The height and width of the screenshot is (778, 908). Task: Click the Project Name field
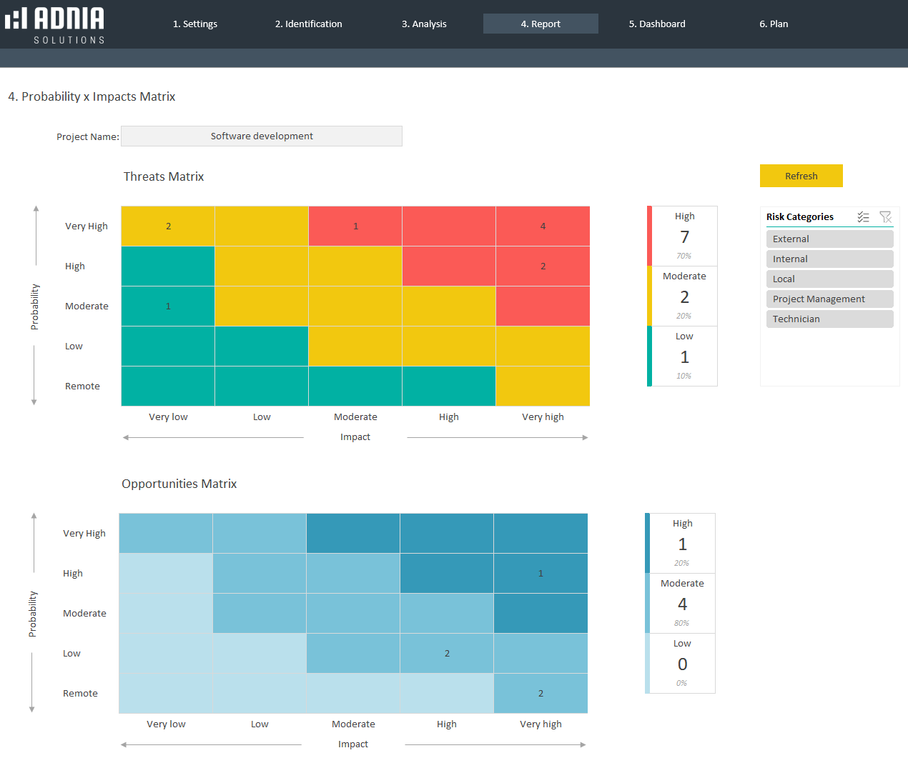(262, 136)
